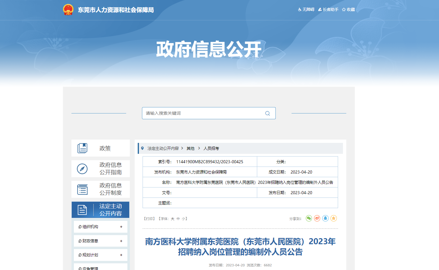Click the 政策 book icon
Viewport: 439px width, 270px height.
tap(82, 148)
